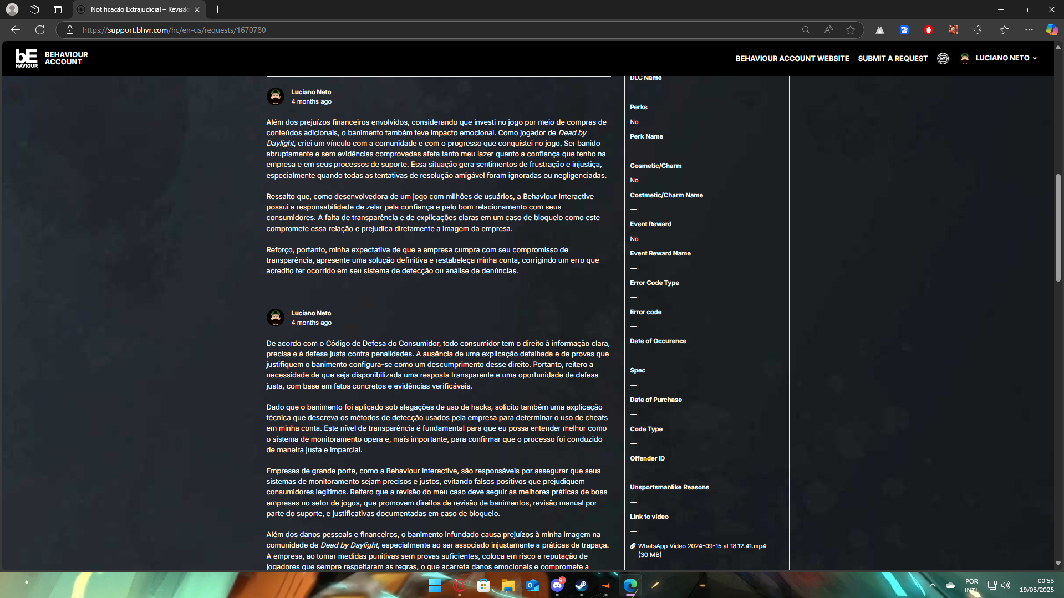Click the 'Error Code Type' field label
The image size is (1064, 598).
[654, 283]
